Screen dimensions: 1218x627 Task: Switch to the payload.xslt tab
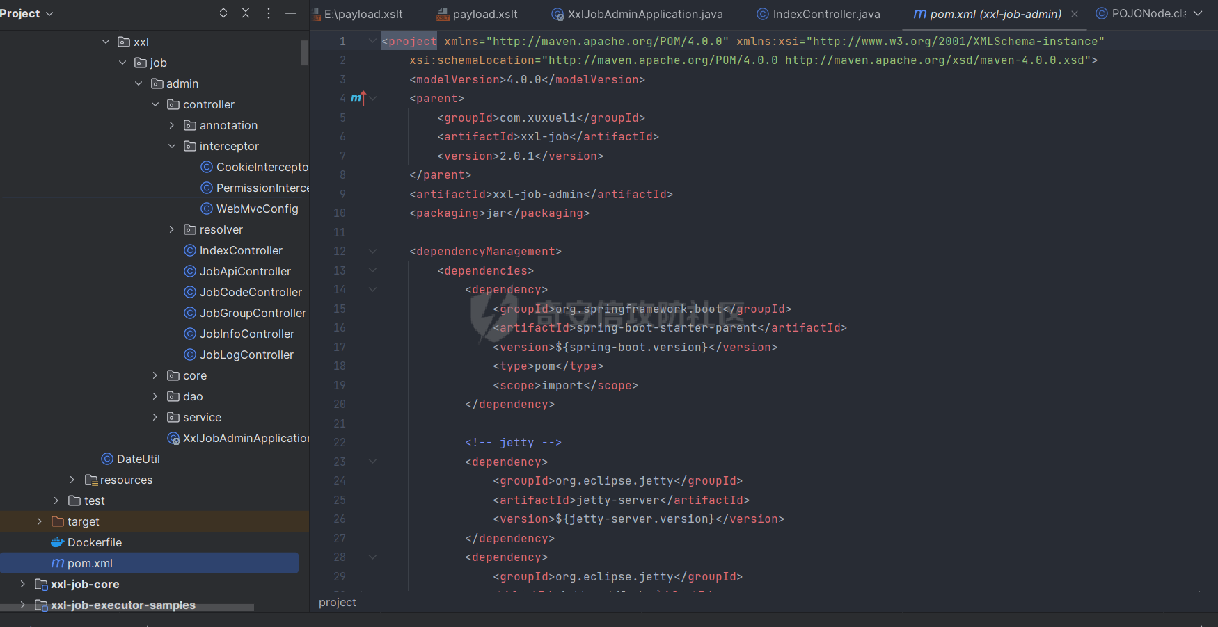tap(484, 13)
